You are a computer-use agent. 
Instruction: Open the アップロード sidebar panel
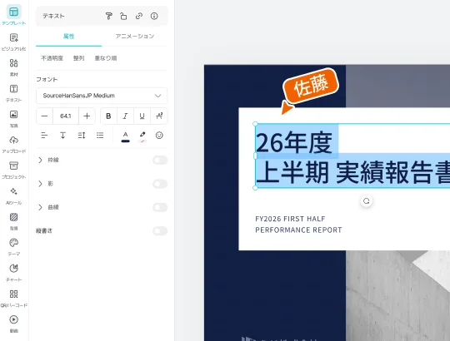14,145
